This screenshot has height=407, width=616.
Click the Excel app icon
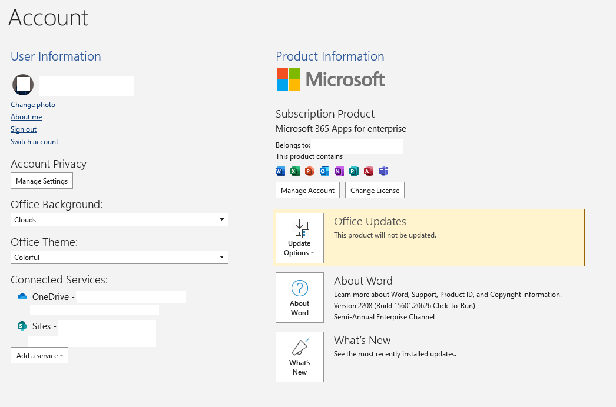294,171
